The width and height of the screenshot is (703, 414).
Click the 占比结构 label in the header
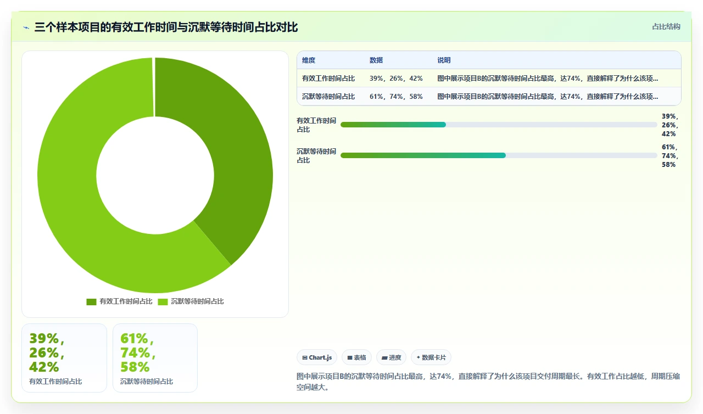[666, 27]
